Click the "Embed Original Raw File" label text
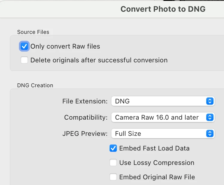This screenshot has width=224, height=185. click(x=157, y=177)
